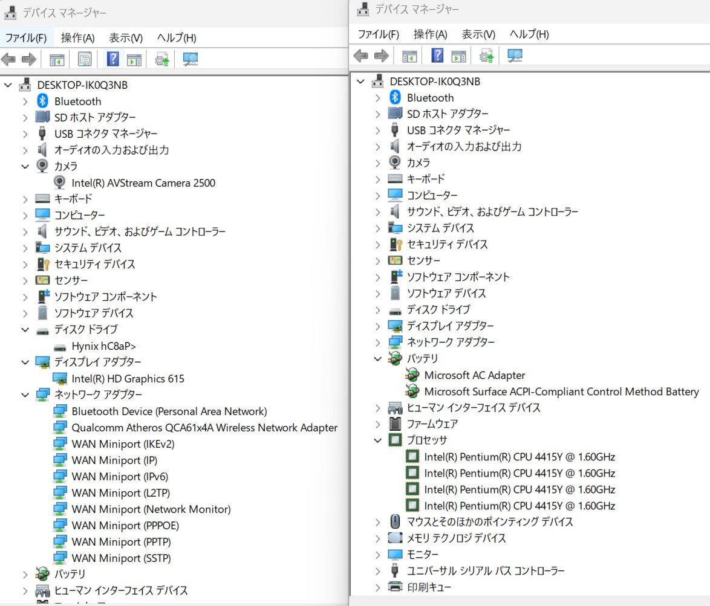The height and width of the screenshot is (606, 710).
Task: Click the キーボード keyboard icon in left window
Action: (42, 199)
